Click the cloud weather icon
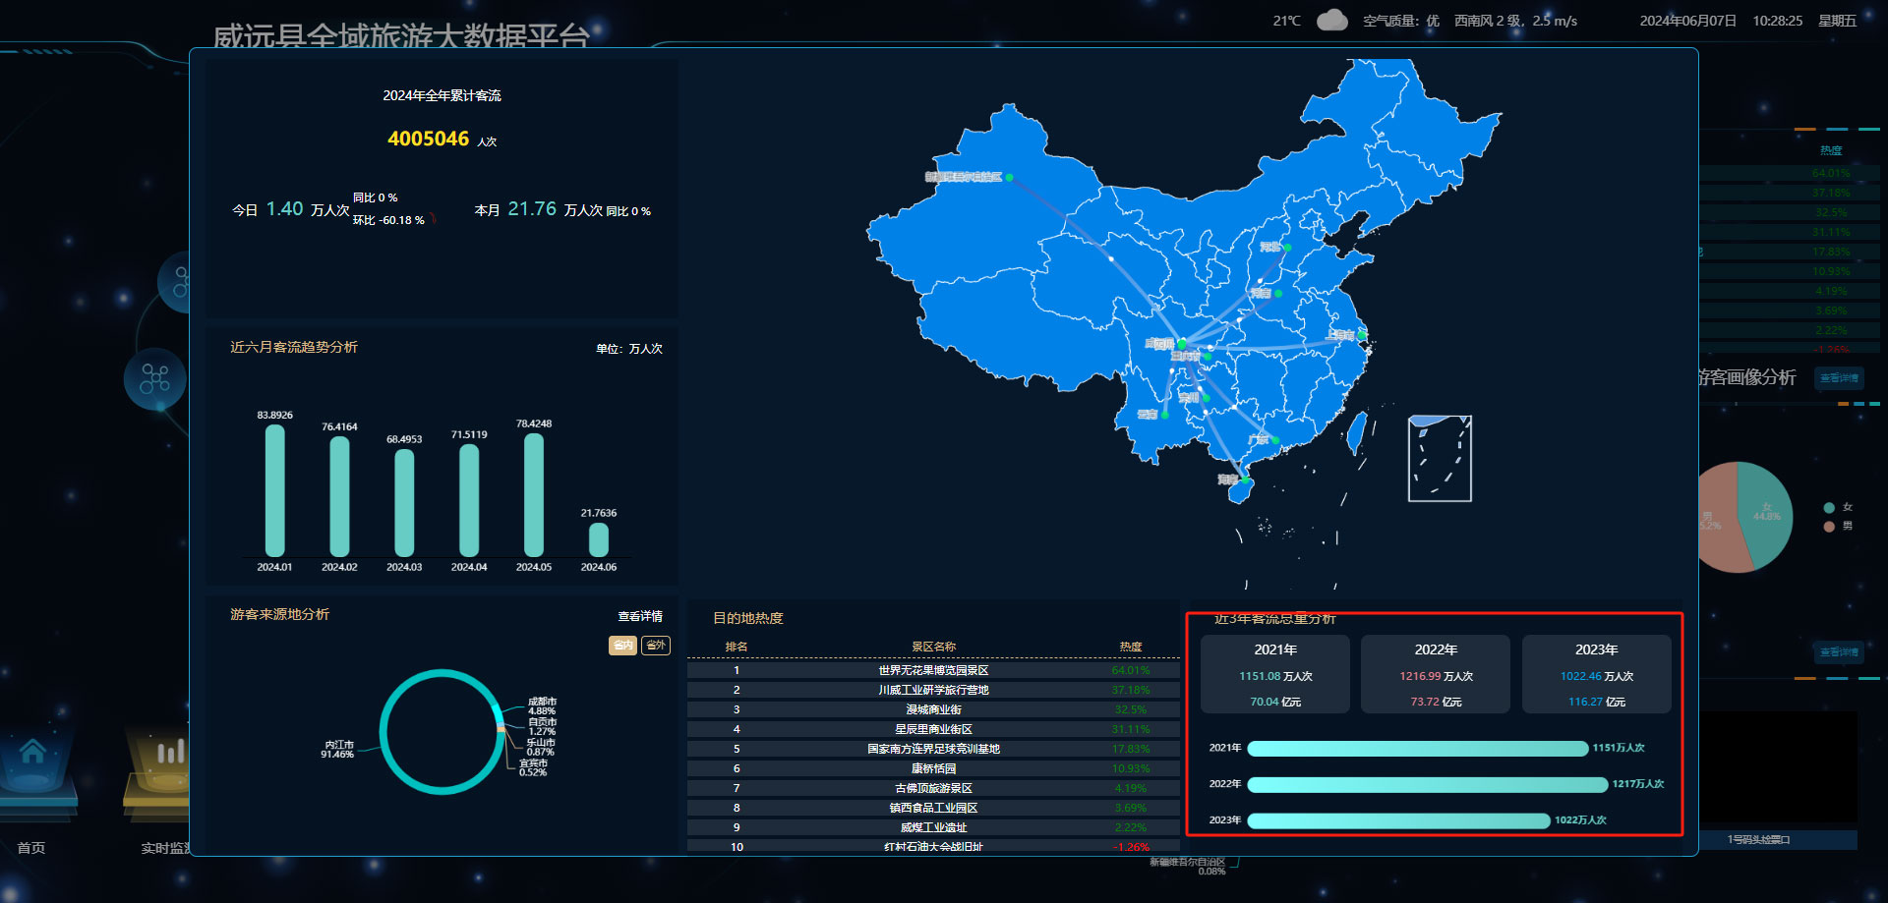1888x903 pixels. coord(1331,21)
